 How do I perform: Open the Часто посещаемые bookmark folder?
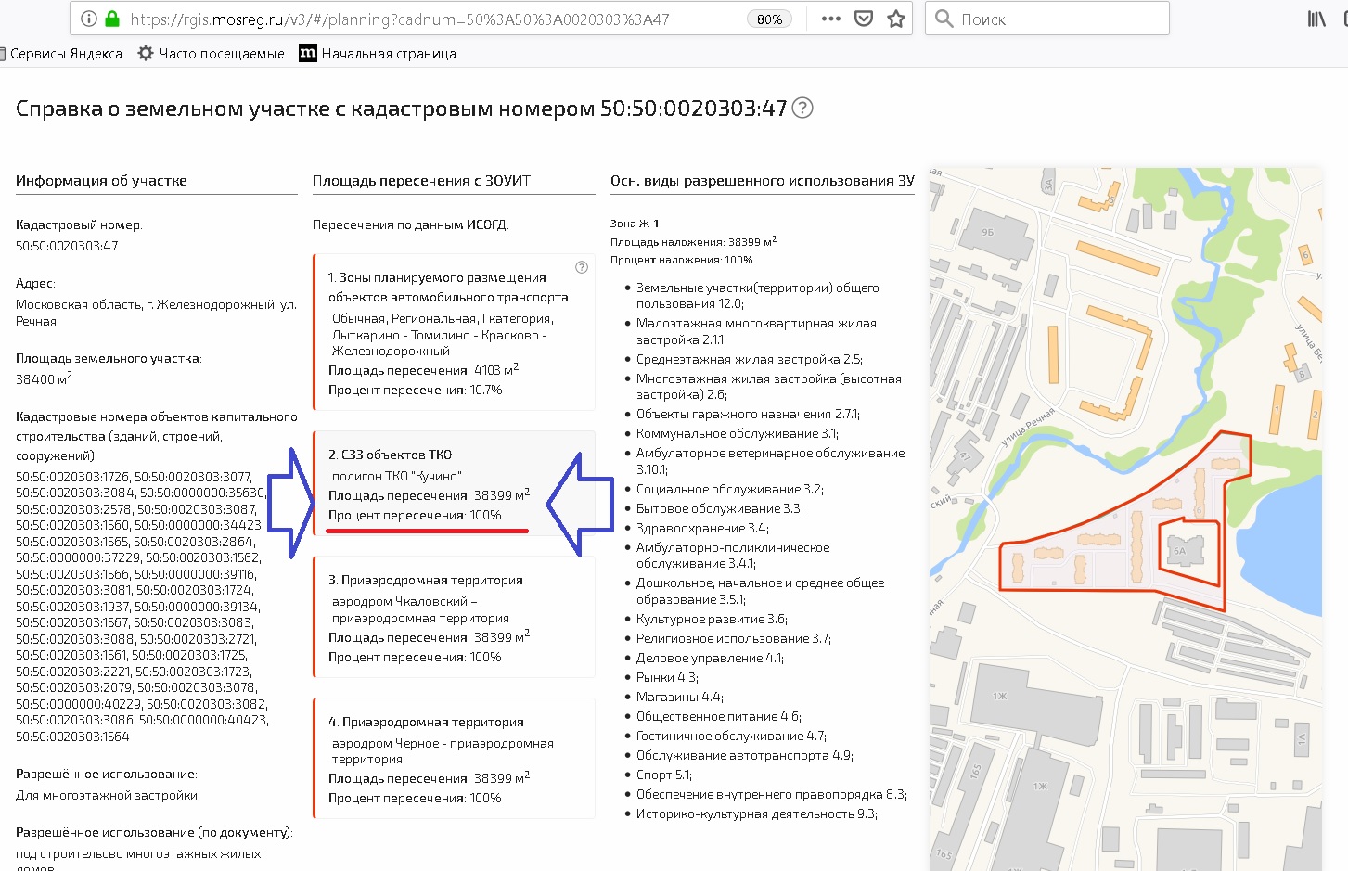(211, 54)
